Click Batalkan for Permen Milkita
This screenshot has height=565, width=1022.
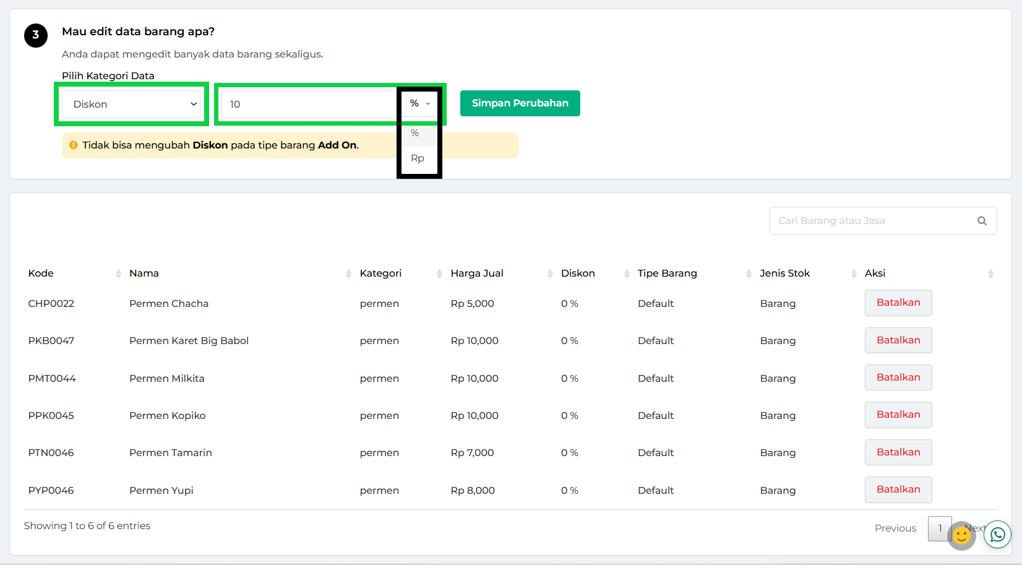(x=898, y=377)
